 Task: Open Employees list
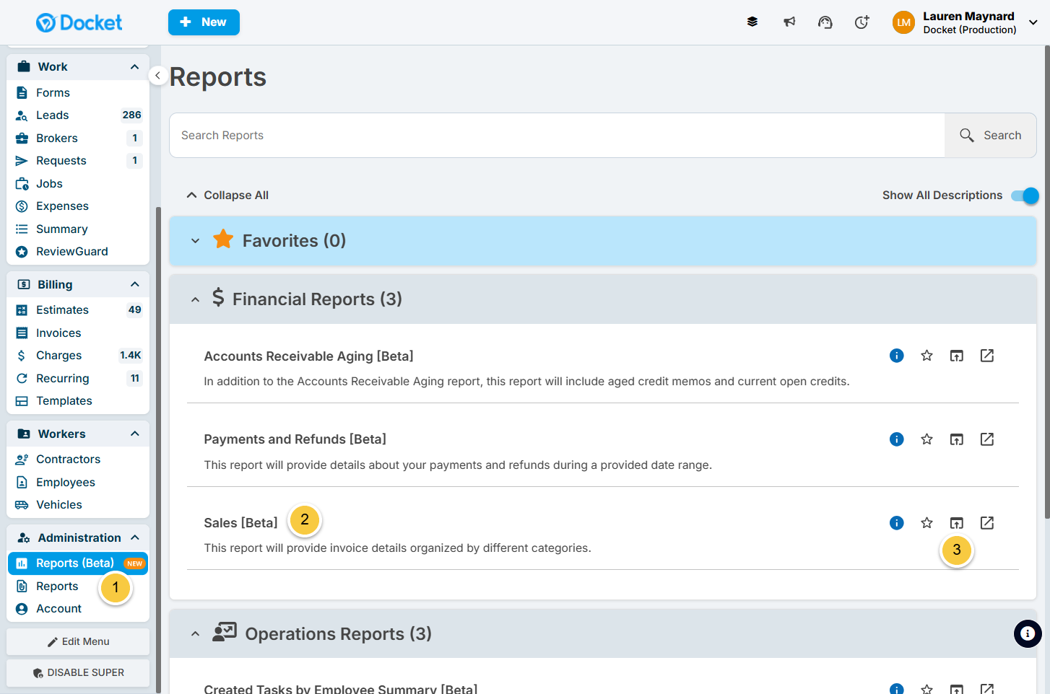point(78,482)
